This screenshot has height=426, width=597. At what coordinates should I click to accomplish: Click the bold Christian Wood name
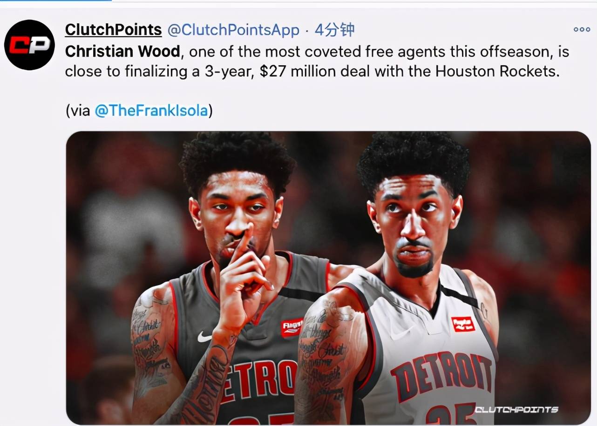pyautogui.click(x=122, y=51)
